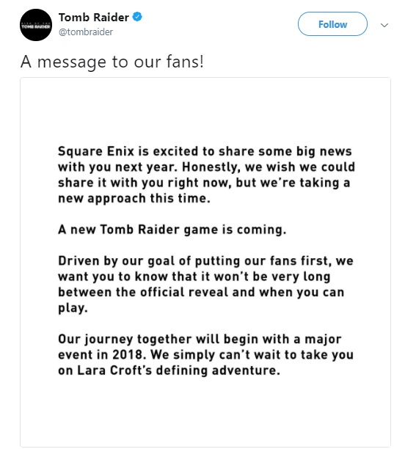
Task: Select the 'A message to our fans!' text
Action: click(112, 62)
